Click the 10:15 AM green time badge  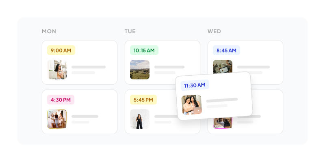click(144, 50)
